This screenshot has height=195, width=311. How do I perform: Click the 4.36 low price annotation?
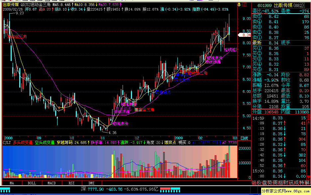click(x=112, y=133)
